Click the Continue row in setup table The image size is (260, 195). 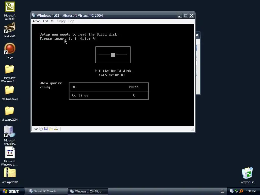tap(109, 95)
